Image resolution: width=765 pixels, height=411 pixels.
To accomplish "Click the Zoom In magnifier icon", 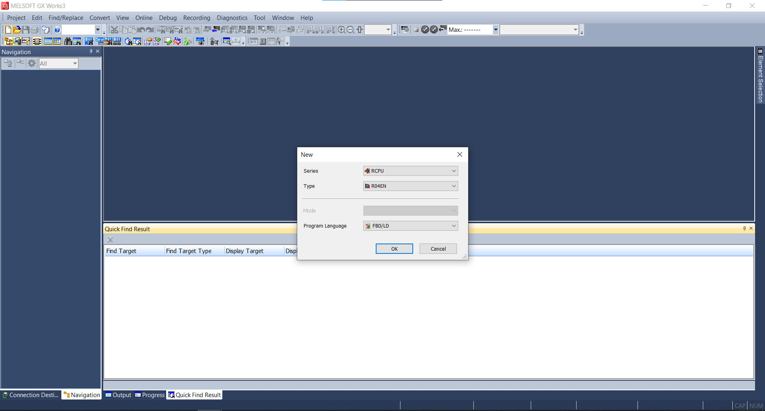I will click(x=341, y=29).
